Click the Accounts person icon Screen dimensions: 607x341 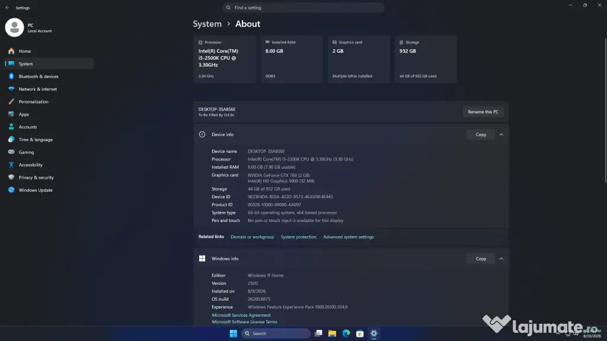11,127
